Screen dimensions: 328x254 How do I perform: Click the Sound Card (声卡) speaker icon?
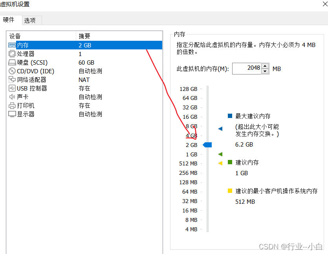(x=12, y=97)
